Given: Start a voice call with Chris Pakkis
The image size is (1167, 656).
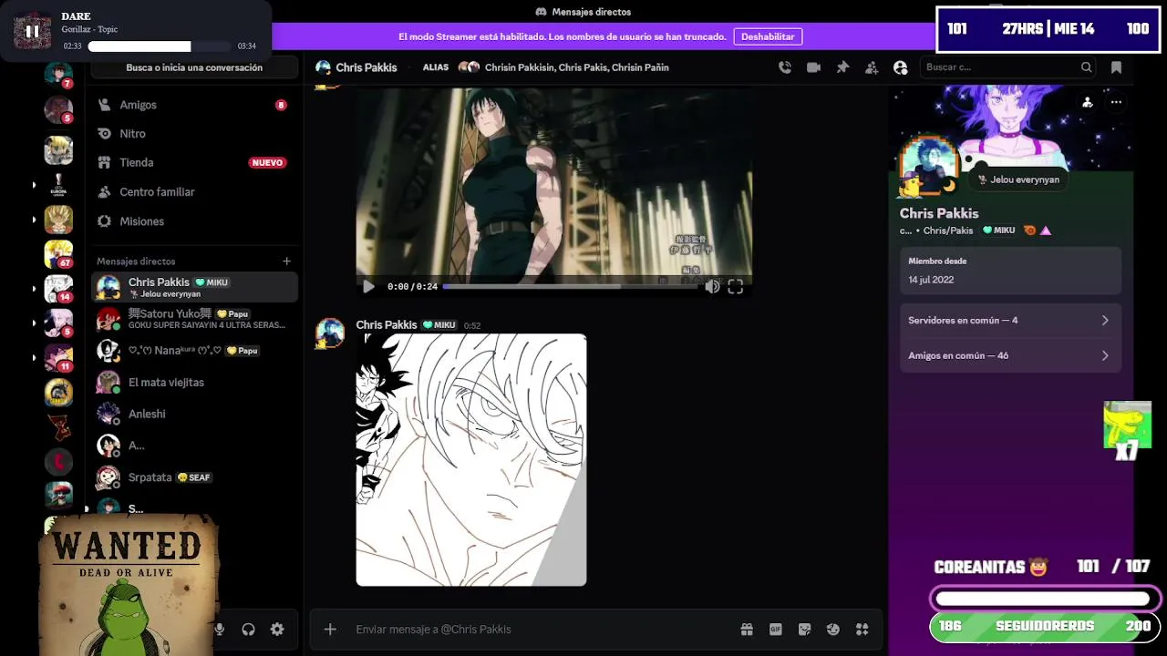Looking at the screenshot, I should (784, 67).
